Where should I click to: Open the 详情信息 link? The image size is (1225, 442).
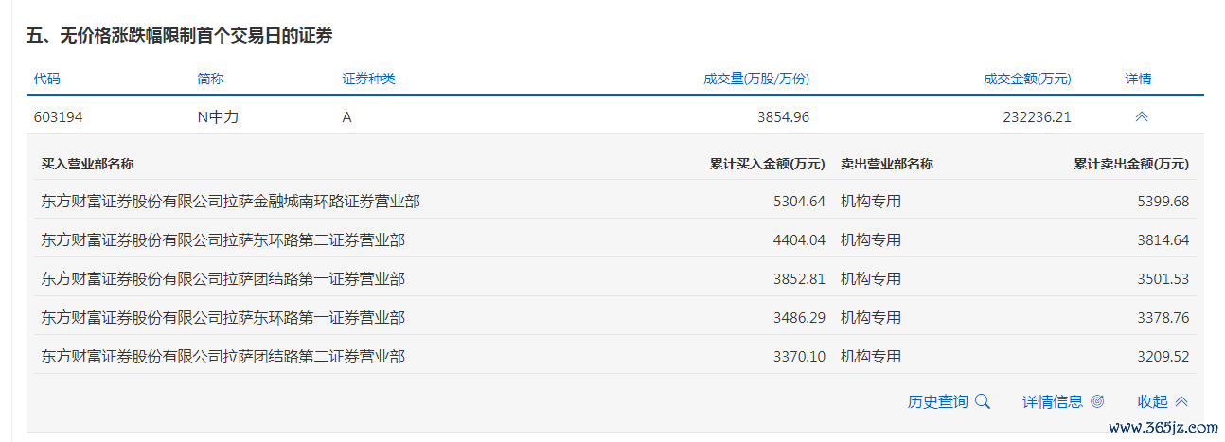(x=1052, y=401)
